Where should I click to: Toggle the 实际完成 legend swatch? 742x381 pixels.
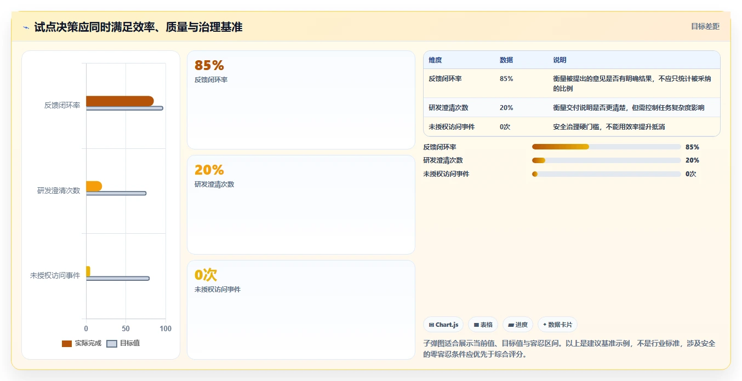click(x=67, y=344)
